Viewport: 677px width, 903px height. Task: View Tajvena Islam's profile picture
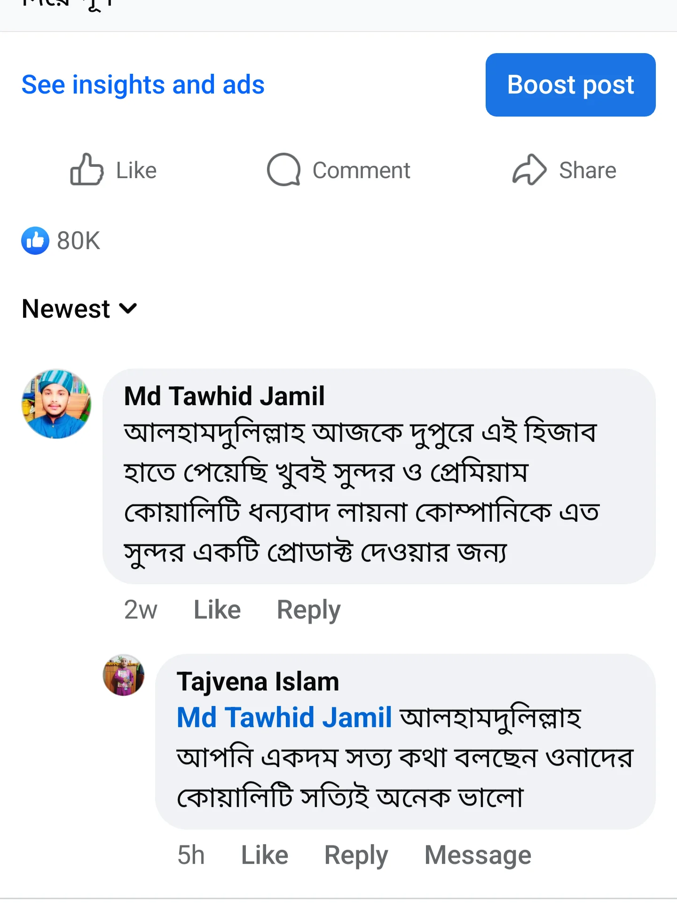click(124, 675)
